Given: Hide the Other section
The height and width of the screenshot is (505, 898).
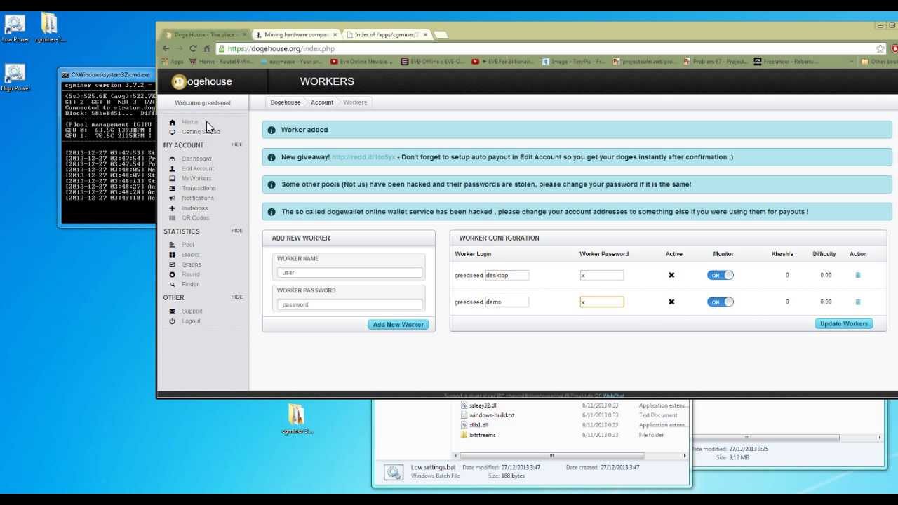Looking at the screenshot, I should 236,297.
